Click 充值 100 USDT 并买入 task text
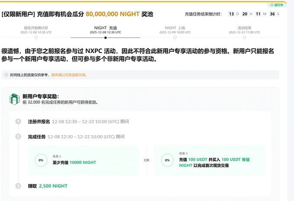The height and width of the screenshot is (201, 294). (x=214, y=163)
